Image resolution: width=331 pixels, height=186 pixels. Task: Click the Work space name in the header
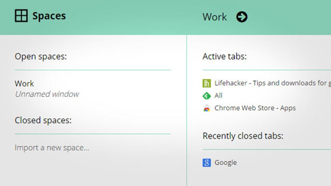pyautogui.click(x=215, y=17)
